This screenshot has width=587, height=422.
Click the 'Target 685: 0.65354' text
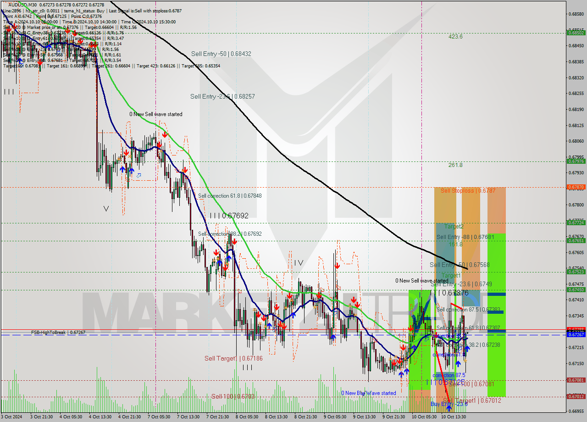click(201, 66)
